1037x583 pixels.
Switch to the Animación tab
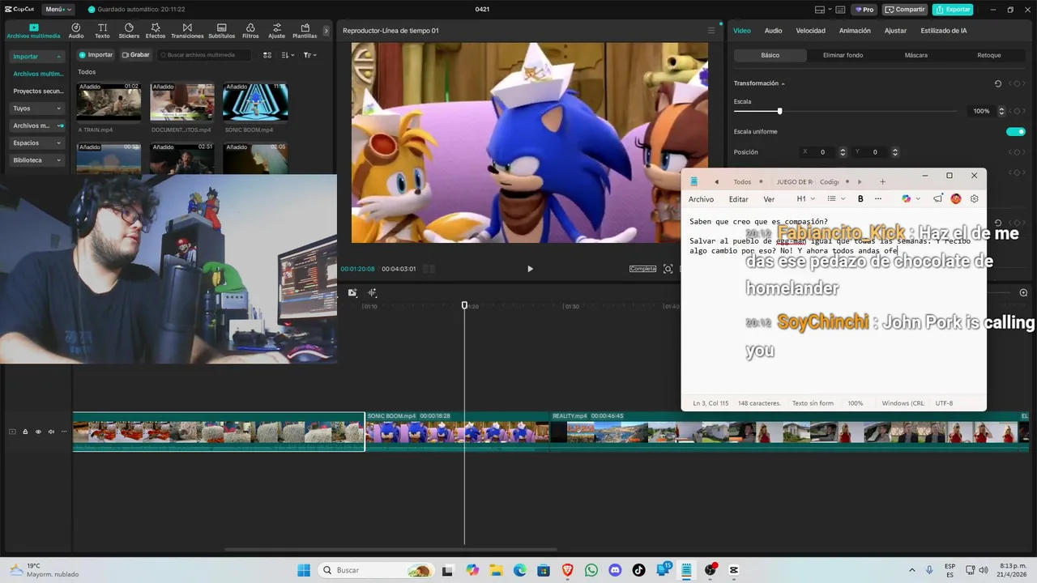click(x=855, y=31)
